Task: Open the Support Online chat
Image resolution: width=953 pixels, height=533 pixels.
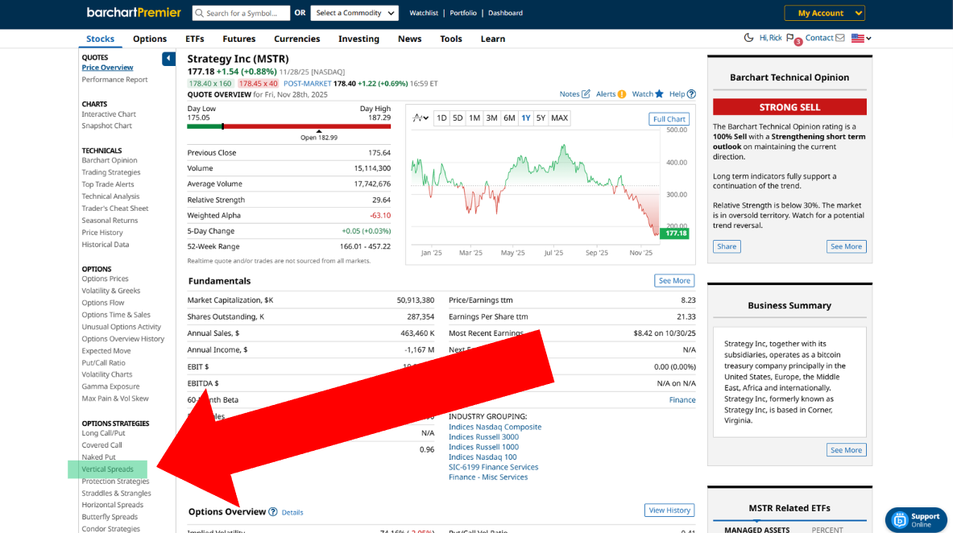Action: click(916, 519)
